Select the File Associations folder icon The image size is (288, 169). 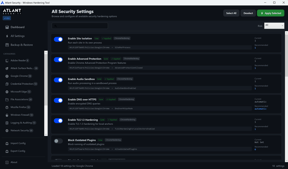(7, 99)
